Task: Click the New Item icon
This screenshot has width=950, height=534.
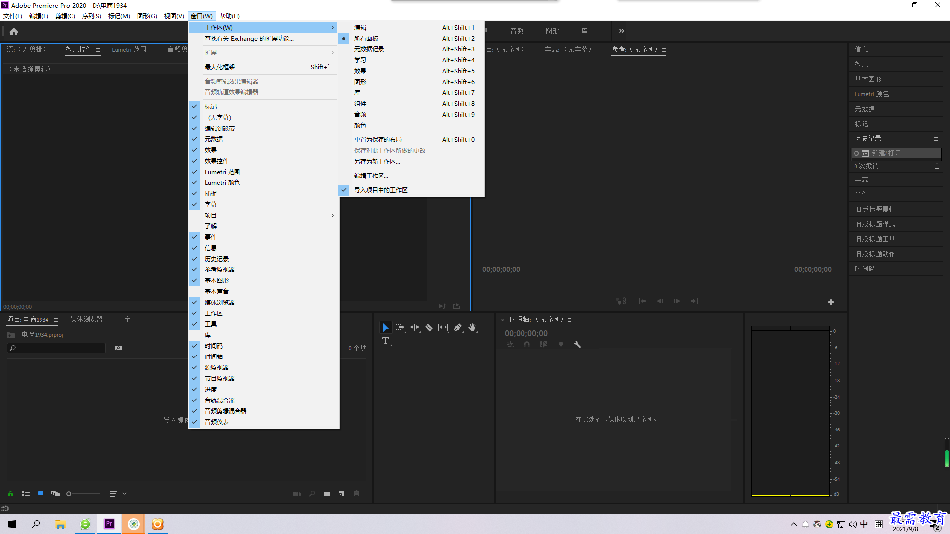Action: pos(342,493)
